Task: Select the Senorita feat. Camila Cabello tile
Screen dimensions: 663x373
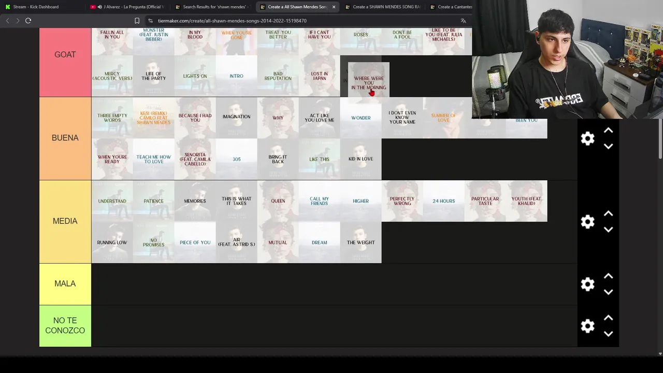Action: point(195,159)
